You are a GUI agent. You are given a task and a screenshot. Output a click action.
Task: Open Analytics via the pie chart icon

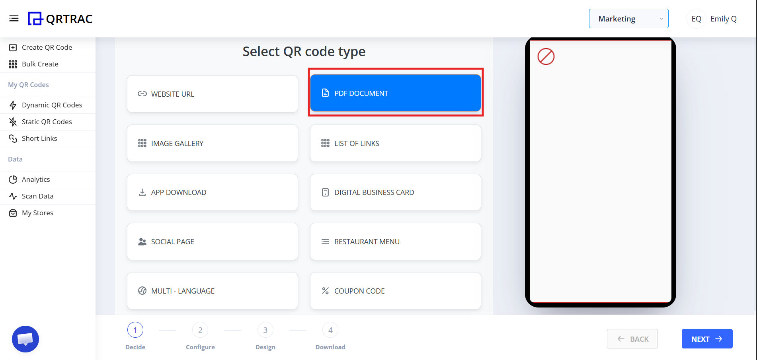(x=13, y=179)
